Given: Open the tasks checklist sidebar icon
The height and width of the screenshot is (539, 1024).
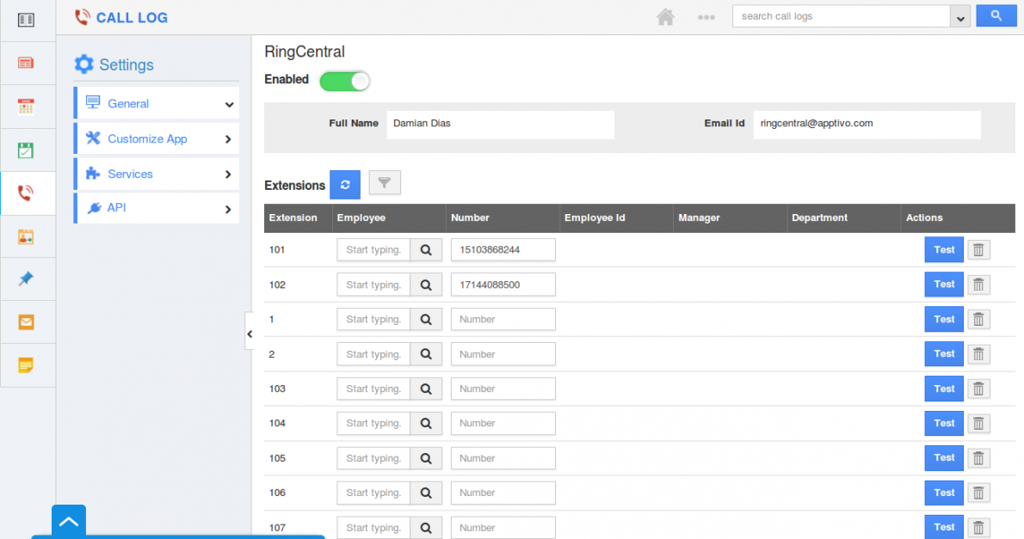Looking at the screenshot, I should click(26, 150).
